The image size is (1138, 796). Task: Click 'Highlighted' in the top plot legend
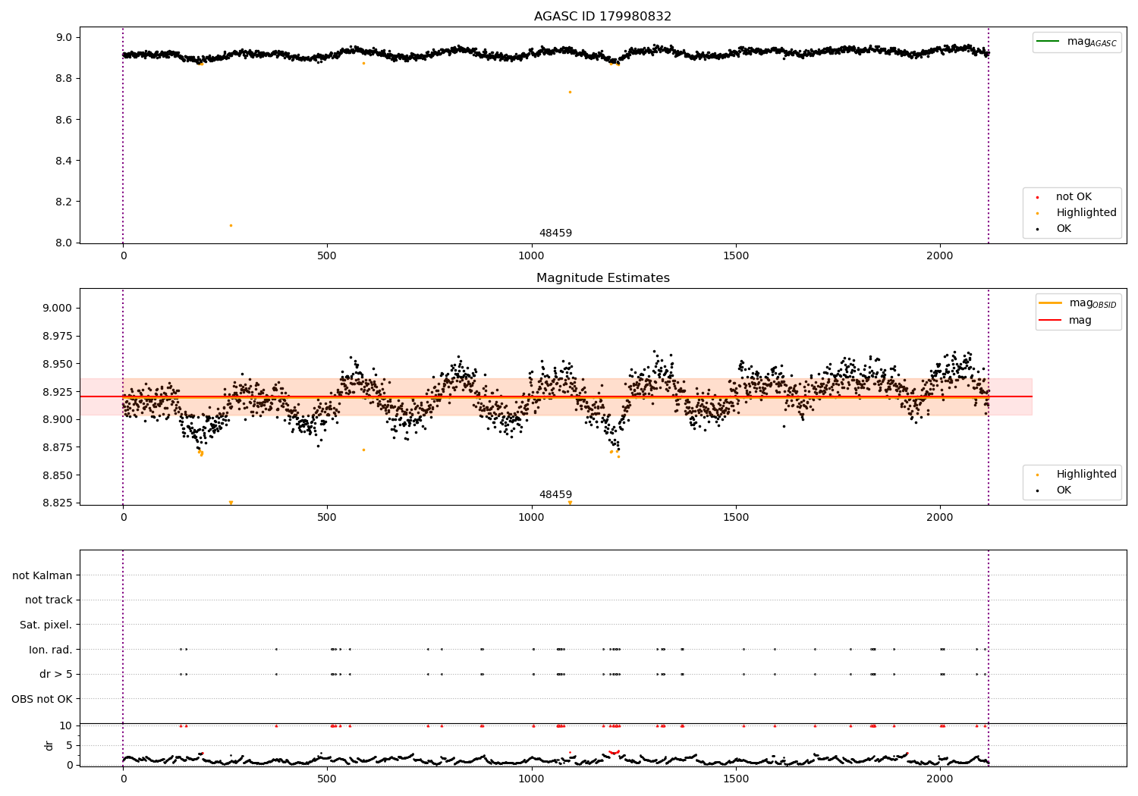coord(1086,213)
